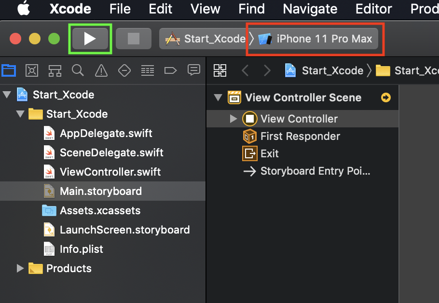Run the app with the Play button
439x303 pixels.
[x=90, y=39]
